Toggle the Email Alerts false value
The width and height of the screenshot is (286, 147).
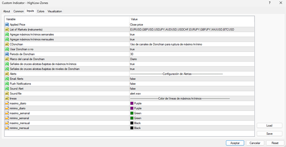click(133, 79)
